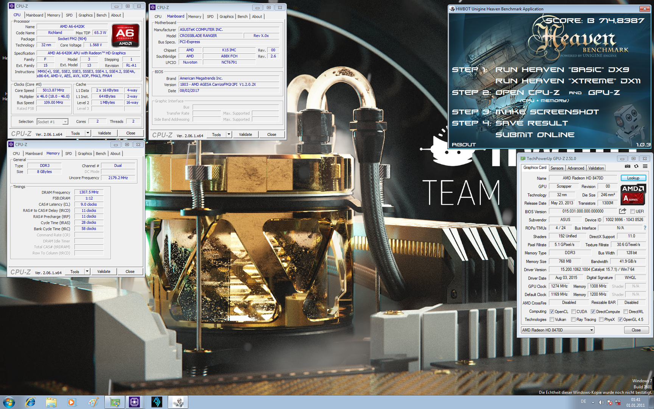This screenshot has height=409, width=654.
Task: Click Close in CPU-Z Mainboard window
Action: click(271, 134)
